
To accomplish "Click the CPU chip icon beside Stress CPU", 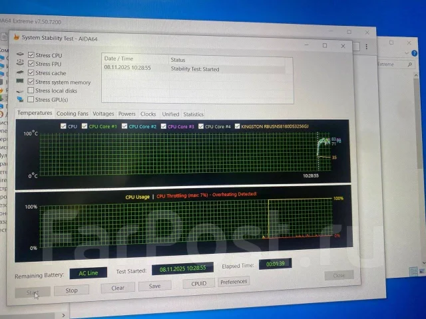I will 20,54.
